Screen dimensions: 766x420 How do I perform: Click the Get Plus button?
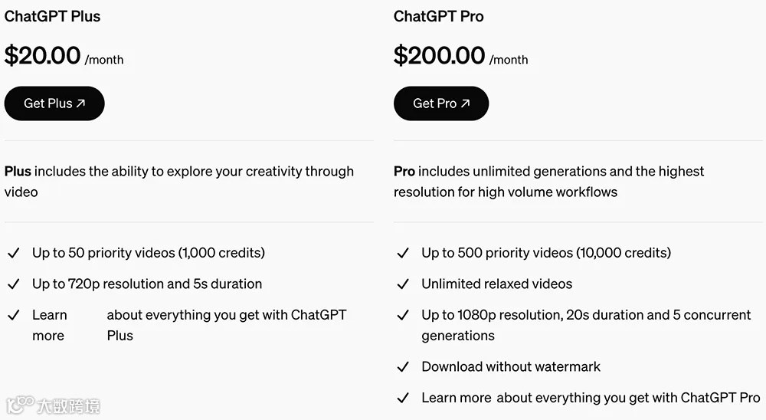pyautogui.click(x=54, y=103)
